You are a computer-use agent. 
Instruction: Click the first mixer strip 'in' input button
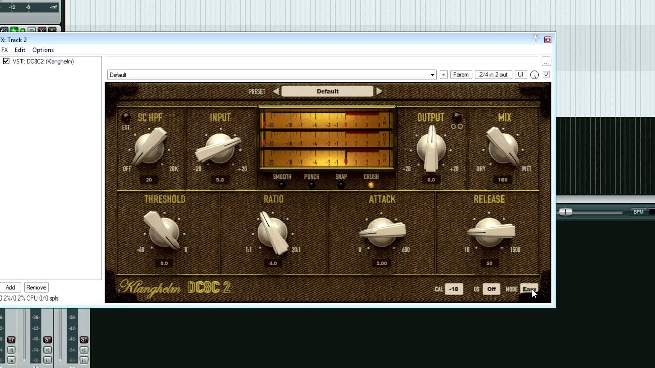11,360
